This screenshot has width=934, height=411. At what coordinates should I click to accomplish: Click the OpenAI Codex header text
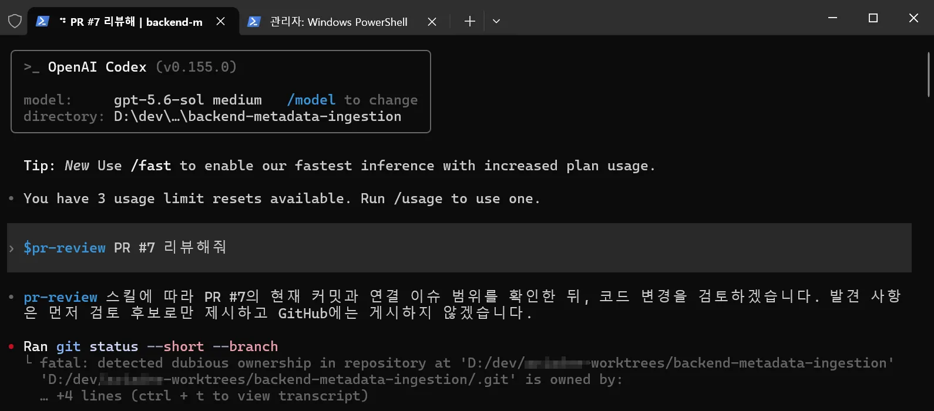97,67
